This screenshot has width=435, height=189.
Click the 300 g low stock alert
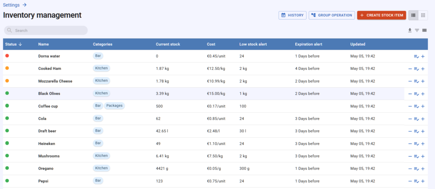[x=244, y=169]
